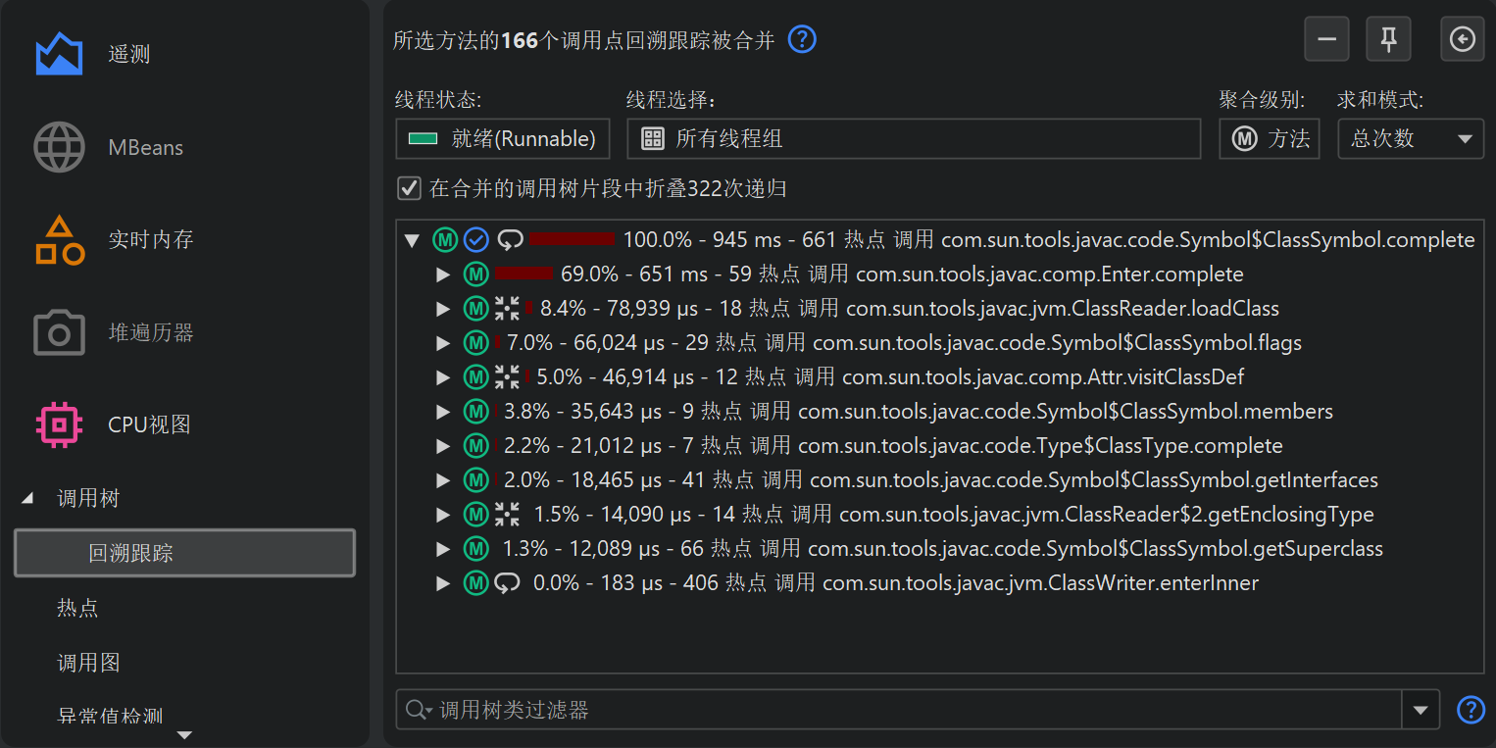Open the filter history dropdown arrow
Screen dimensions: 1496x748
point(1421,710)
